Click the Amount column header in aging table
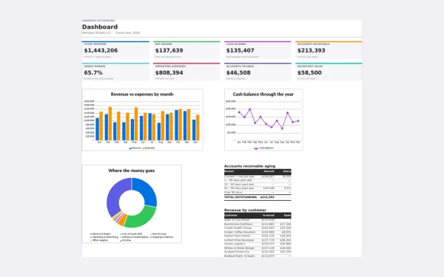 [x=269, y=171]
